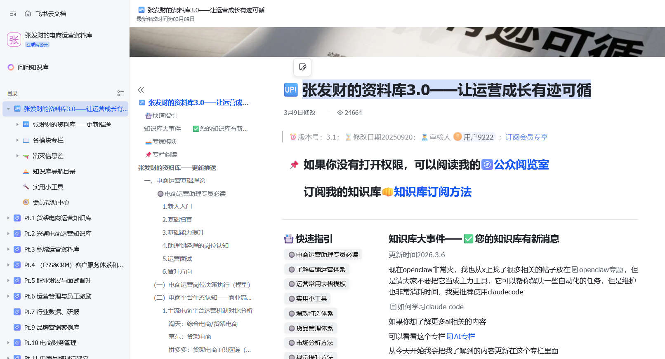
Task: Expand 张发财的资料库——更新推送 node
Action: click(17, 124)
